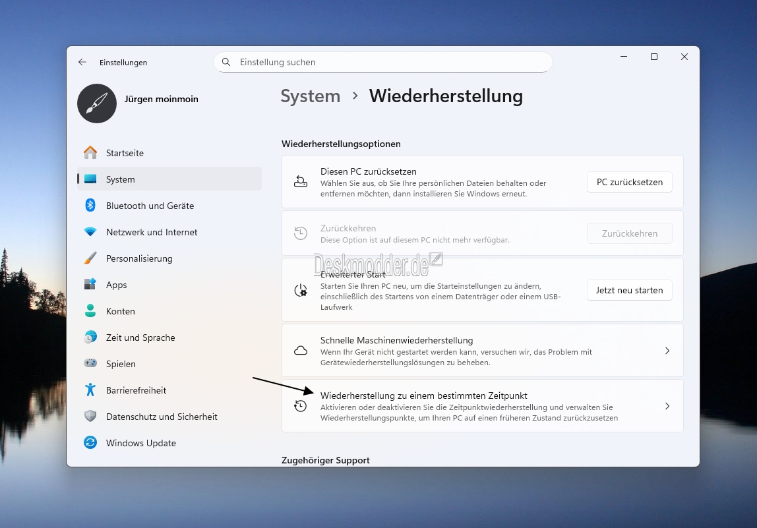Click the Netzwerk und Internet Wi-Fi icon
Viewport: 757px width, 528px height.
tap(90, 232)
